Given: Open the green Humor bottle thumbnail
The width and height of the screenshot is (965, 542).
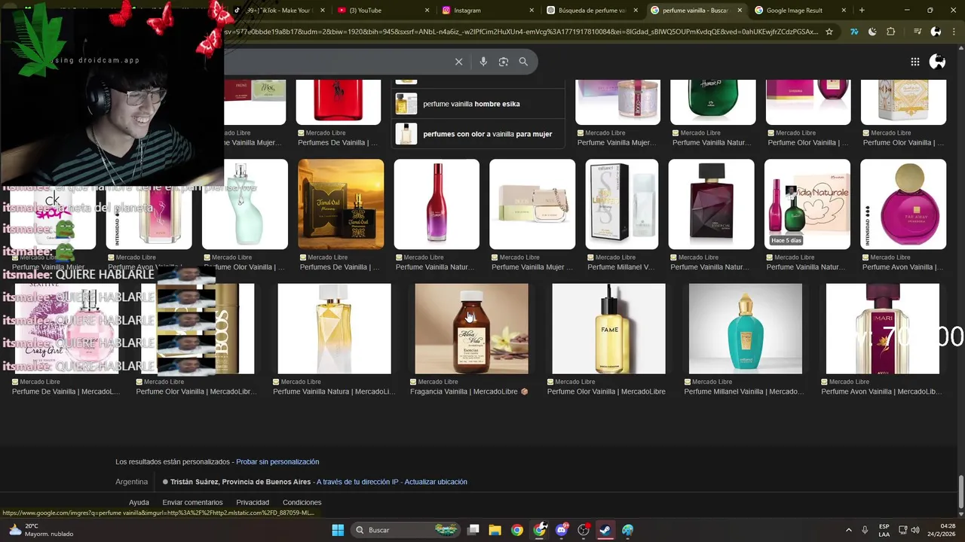Looking at the screenshot, I should click(713, 102).
